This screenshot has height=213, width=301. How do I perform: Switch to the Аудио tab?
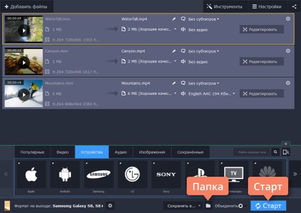(x=121, y=152)
